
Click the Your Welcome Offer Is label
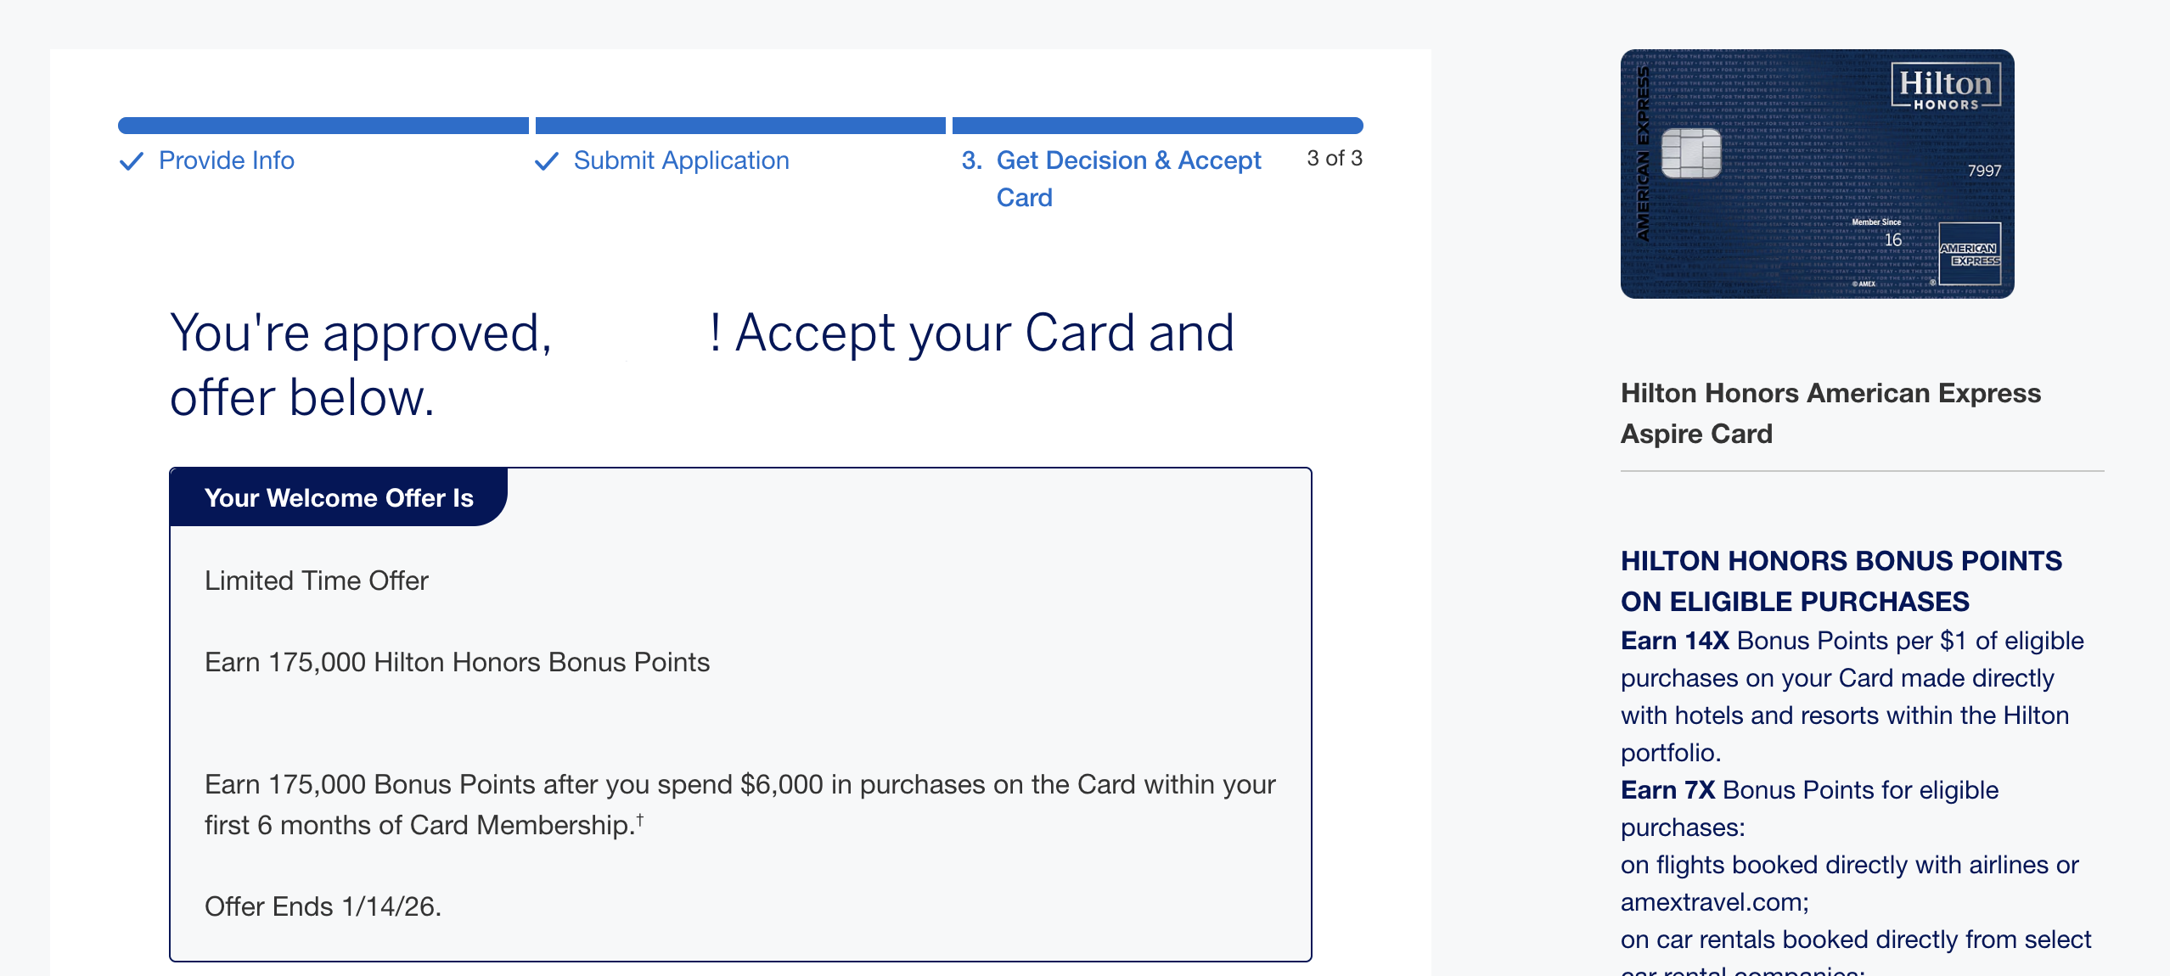[x=339, y=498]
